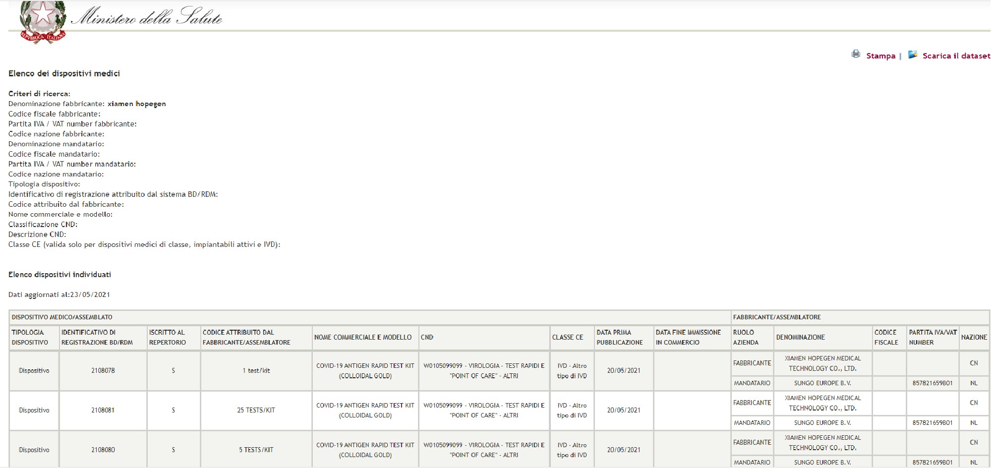Click the search value xiamen hopegen
Image resolution: width=991 pixels, height=470 pixels.
136,104
